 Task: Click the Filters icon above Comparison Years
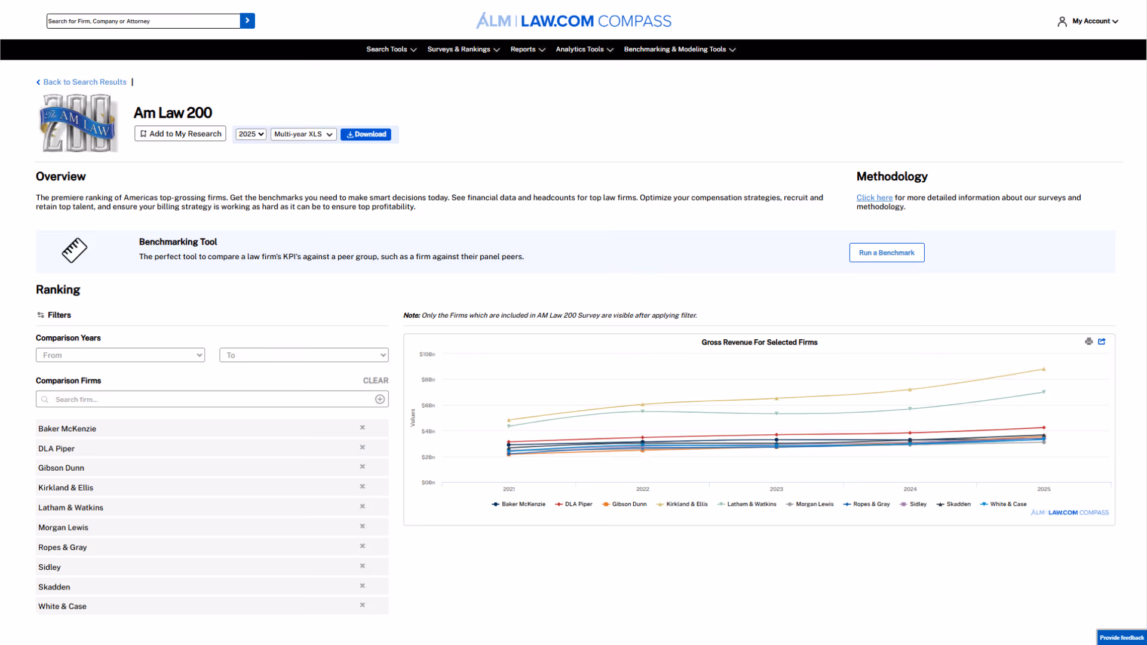pyautogui.click(x=39, y=315)
